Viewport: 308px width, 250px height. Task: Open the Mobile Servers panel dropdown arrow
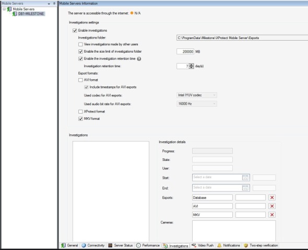click(x=49, y=4)
